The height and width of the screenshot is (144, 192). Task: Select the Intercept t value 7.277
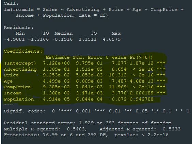[119, 63]
